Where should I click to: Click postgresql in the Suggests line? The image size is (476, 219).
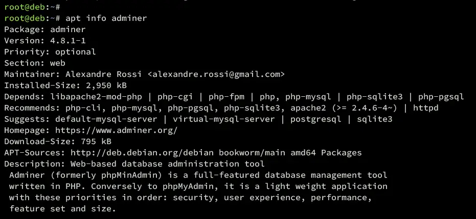coord(316,119)
